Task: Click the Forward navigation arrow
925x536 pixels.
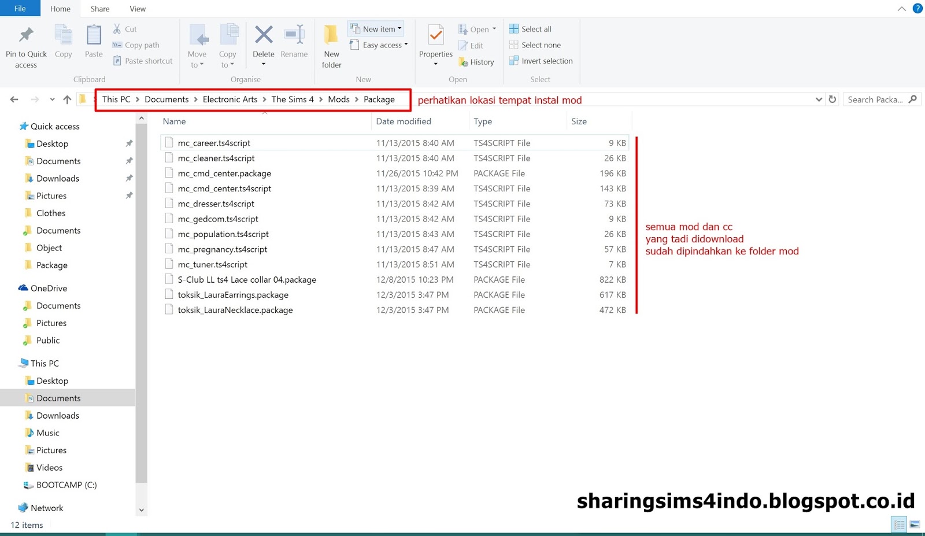Action: (x=35, y=99)
